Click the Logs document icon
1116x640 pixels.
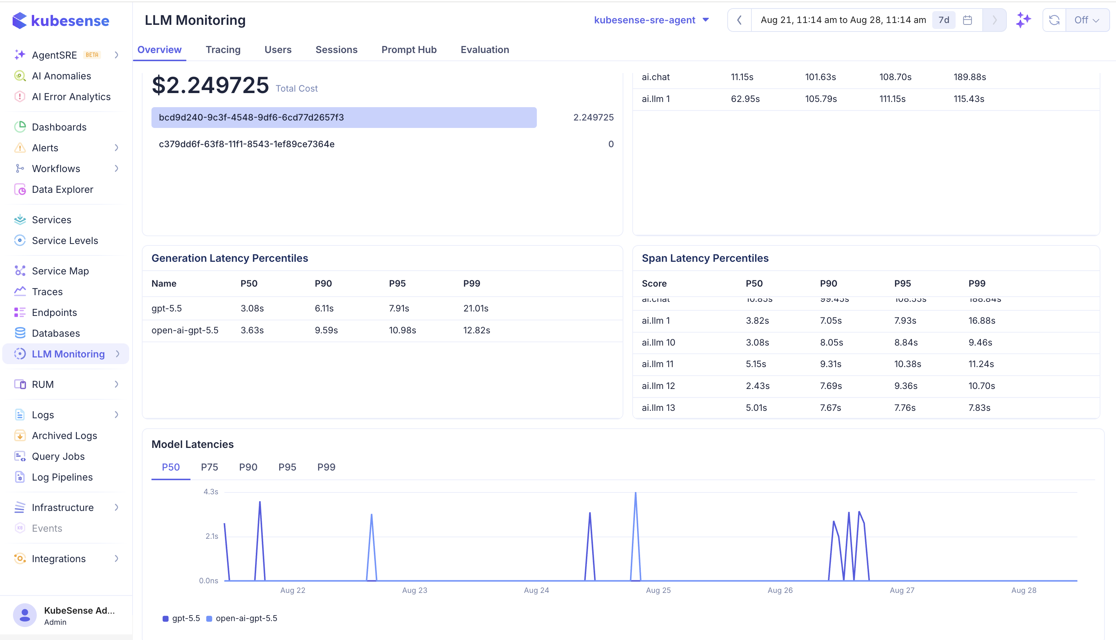tap(20, 415)
